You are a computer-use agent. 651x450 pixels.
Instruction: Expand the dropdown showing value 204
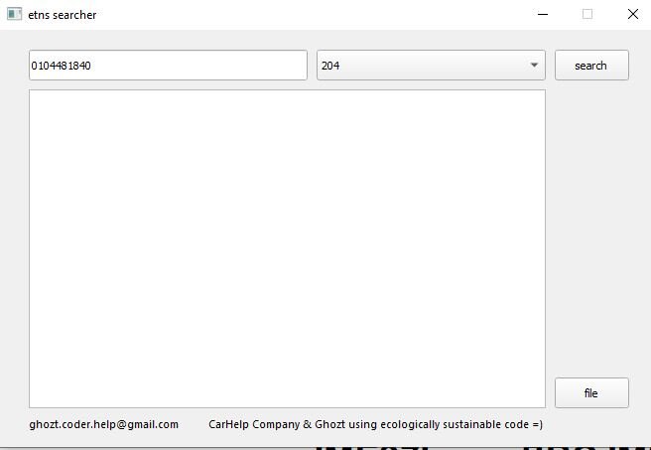tap(431, 66)
